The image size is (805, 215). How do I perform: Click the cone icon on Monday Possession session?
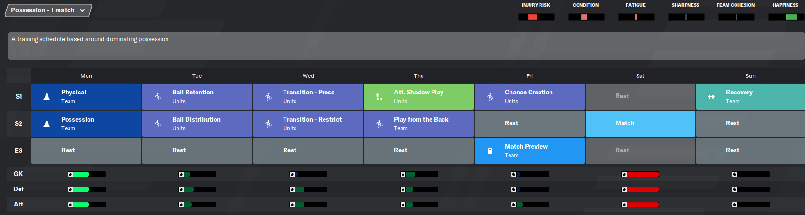47,124
